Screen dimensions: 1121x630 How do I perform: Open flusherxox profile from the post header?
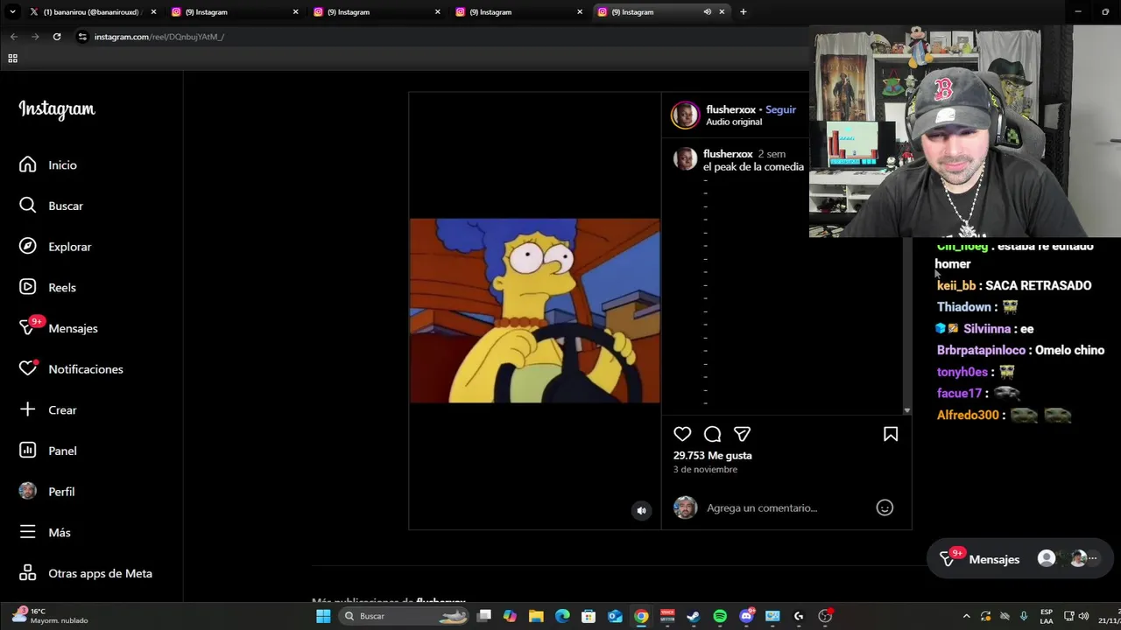(730, 109)
